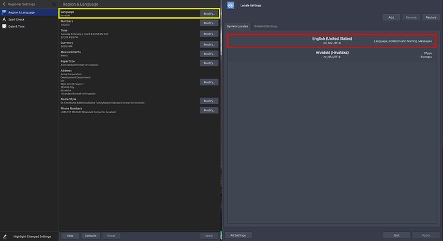Click the 'Metric' measurements value

64,56
